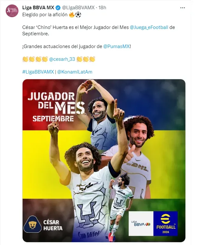Open the @KonamiLatAm mention link
This screenshot has height=245, width=200.
75,72
